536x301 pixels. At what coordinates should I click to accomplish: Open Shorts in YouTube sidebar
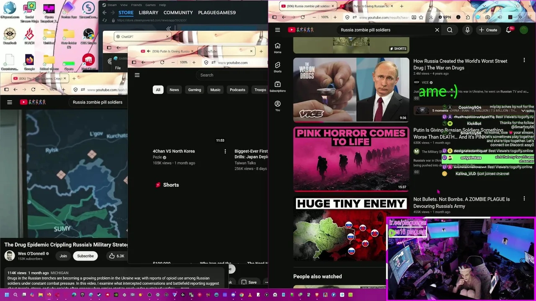tap(278, 67)
